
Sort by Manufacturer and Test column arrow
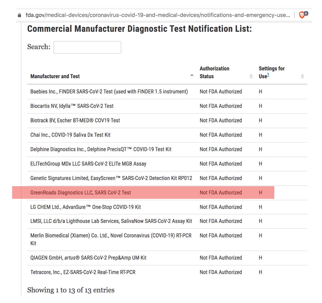[x=192, y=75]
